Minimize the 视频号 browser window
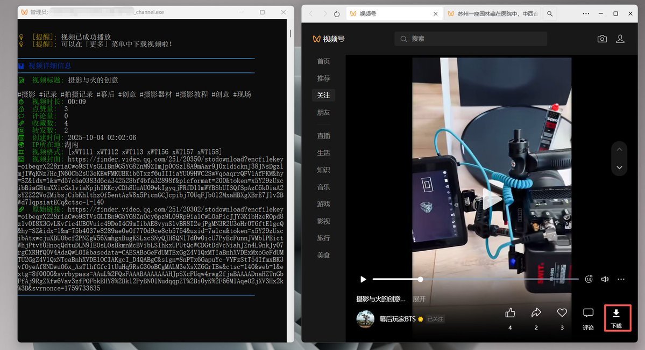Screen dimensions: 645x350 600,13
